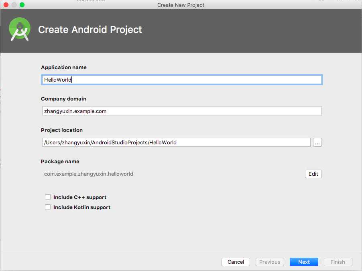
Task: Proceed with the Next button
Action: [304, 262]
